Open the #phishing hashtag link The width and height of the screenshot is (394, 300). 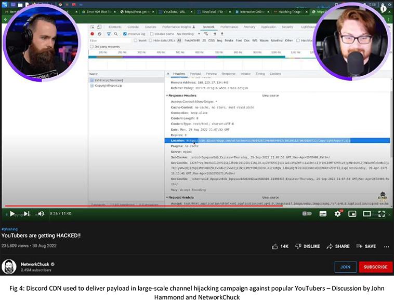tap(9, 229)
